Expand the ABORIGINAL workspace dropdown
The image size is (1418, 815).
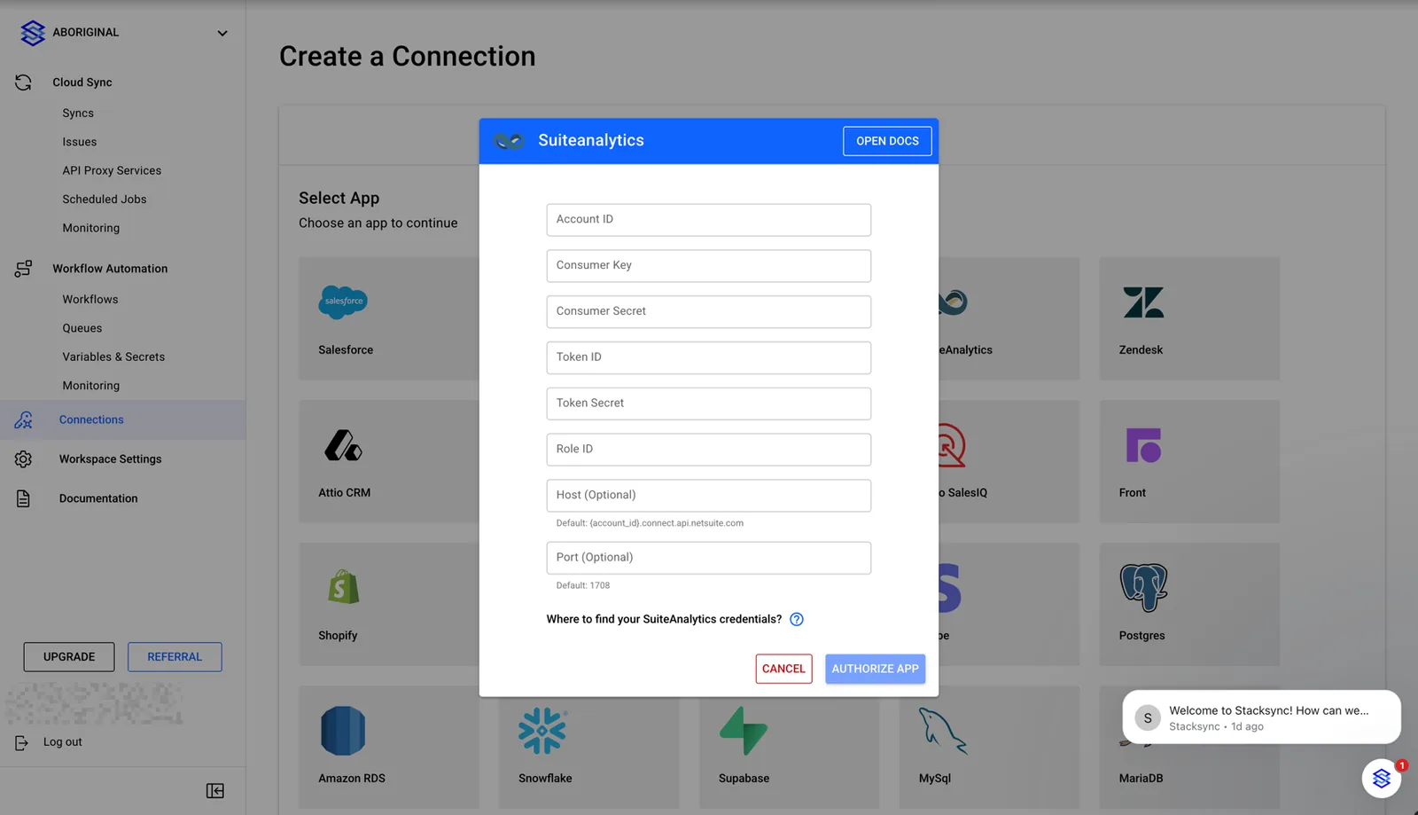(222, 33)
